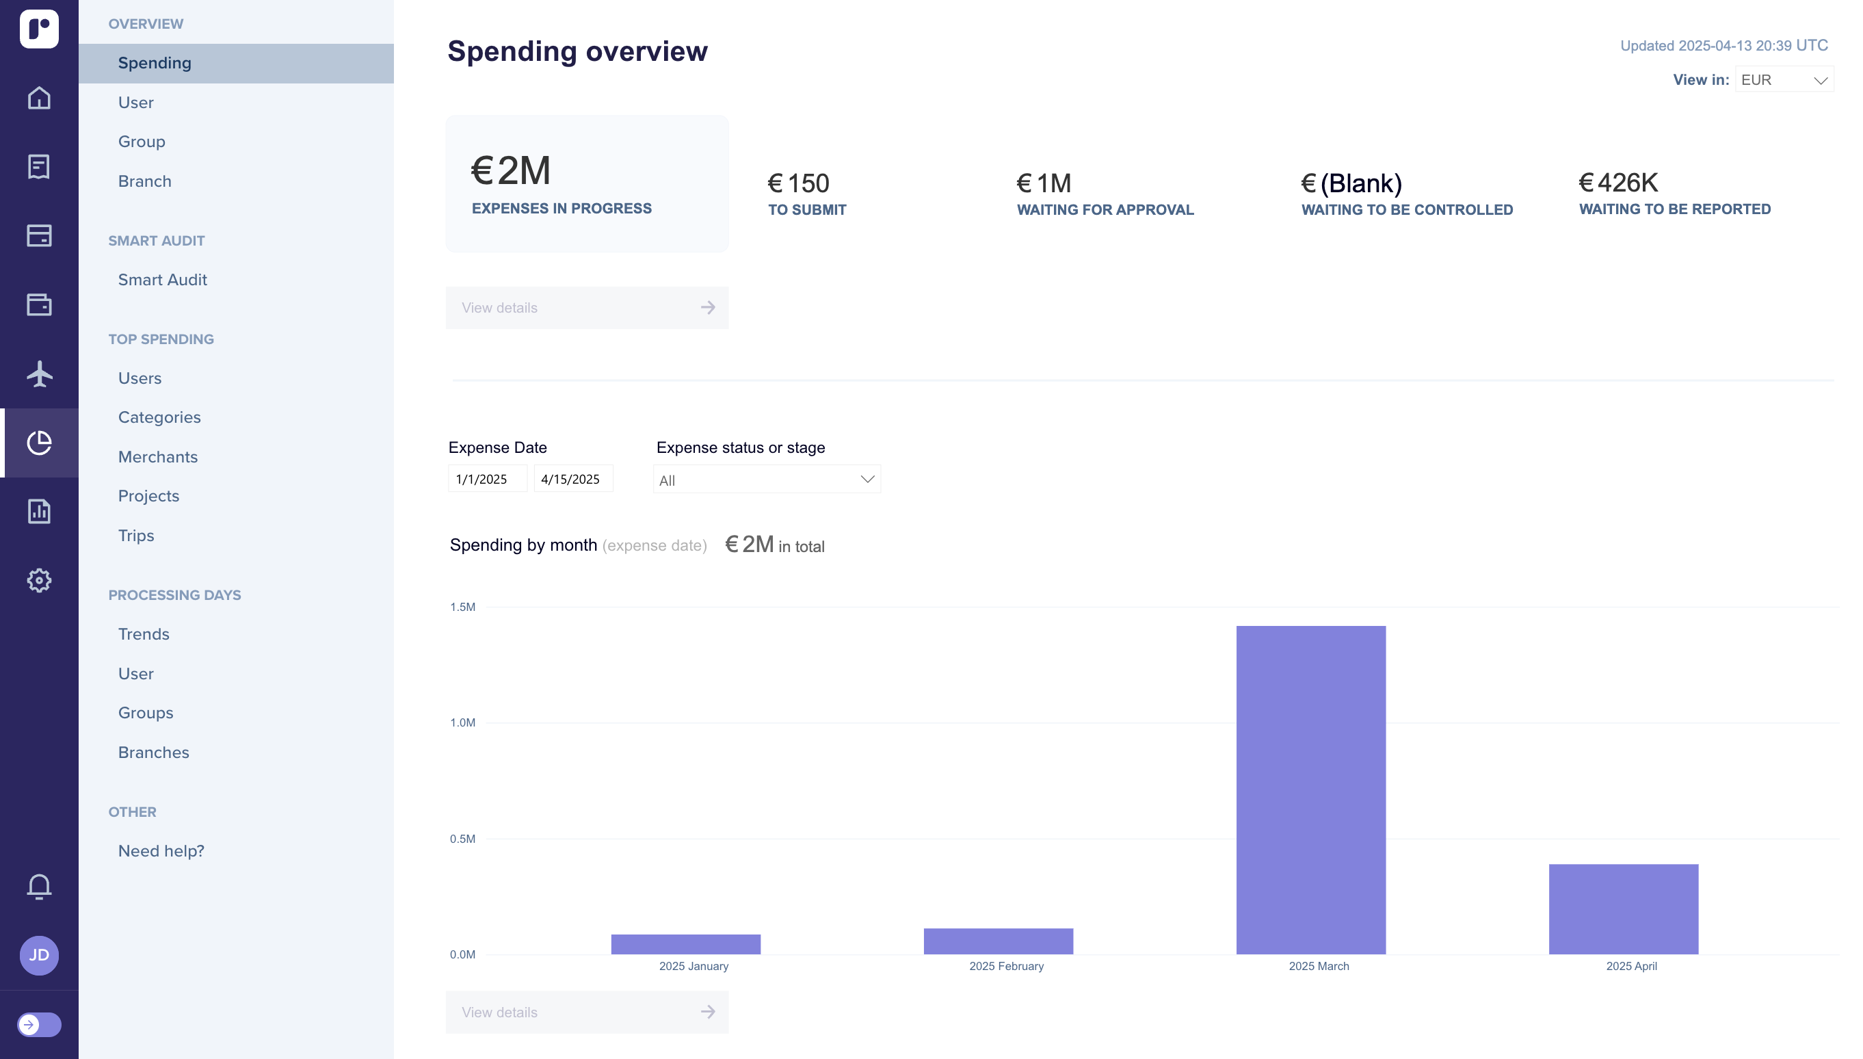Open Branches under Processing Days
Screen dimensions: 1863x1059
[153, 753]
